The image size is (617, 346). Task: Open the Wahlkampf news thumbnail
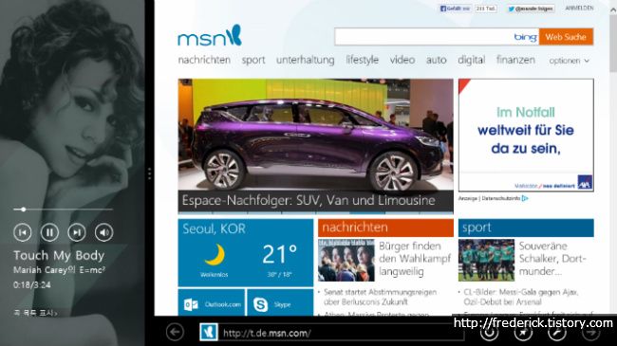coord(346,260)
